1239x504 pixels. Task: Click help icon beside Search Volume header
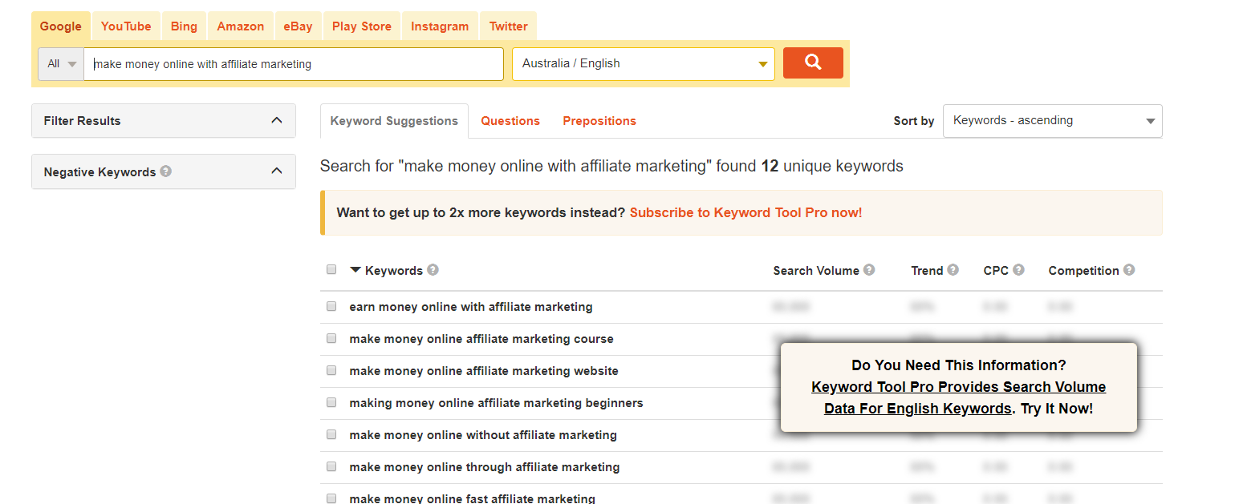869,270
